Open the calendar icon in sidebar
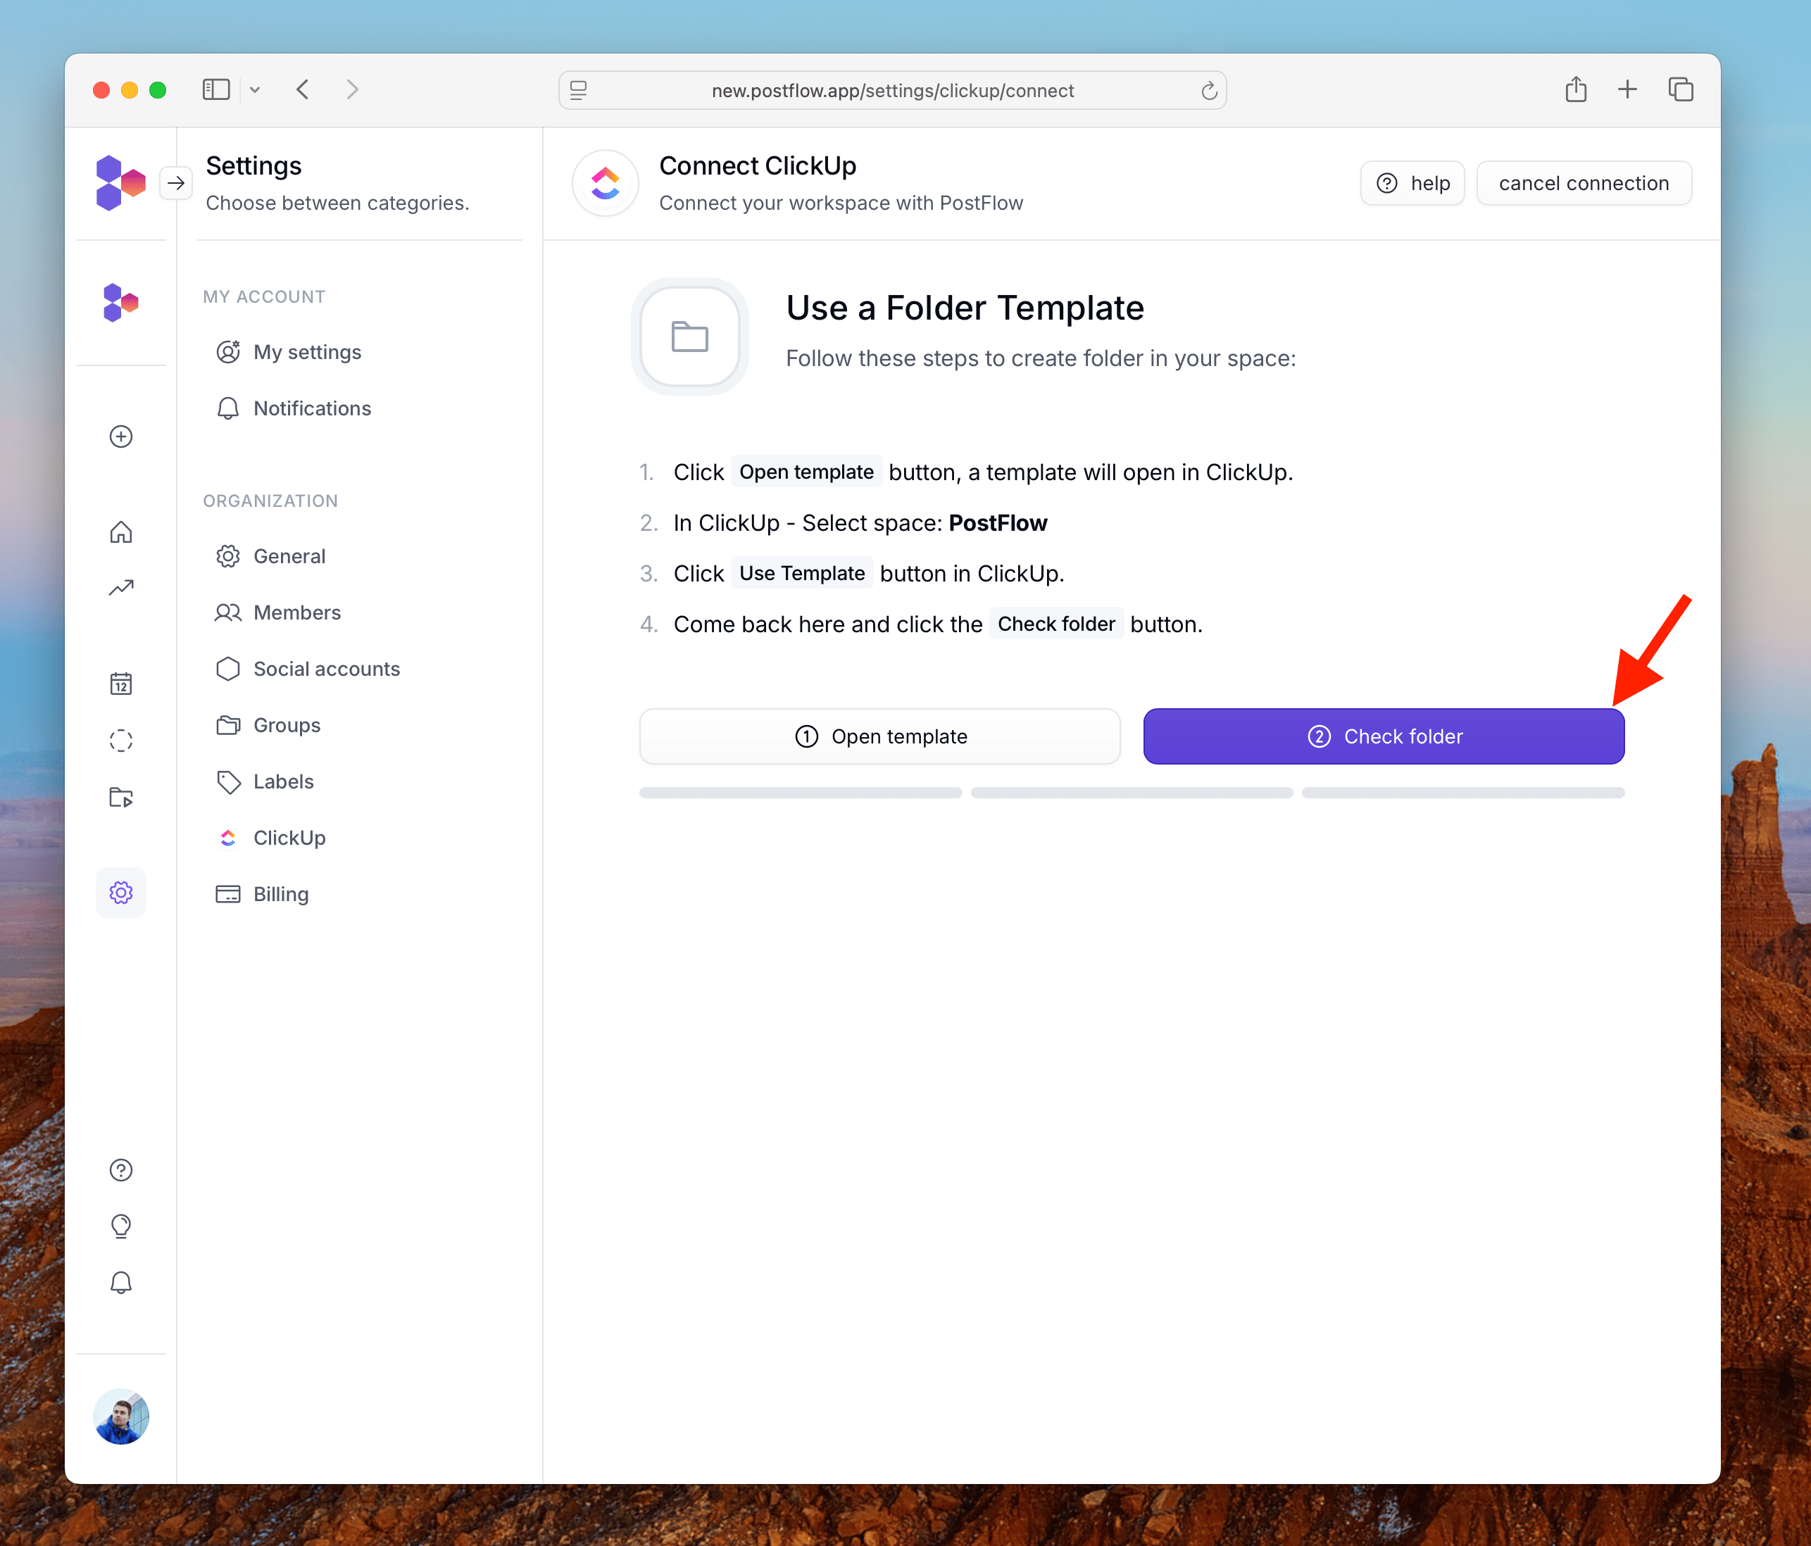1811x1546 pixels. [120, 684]
